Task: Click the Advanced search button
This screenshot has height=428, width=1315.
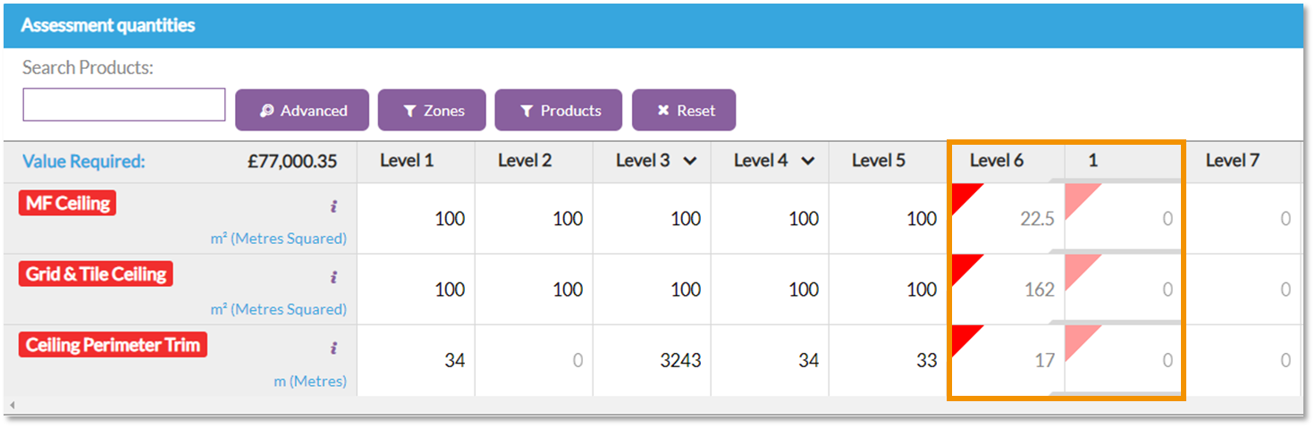Action: coord(302,111)
